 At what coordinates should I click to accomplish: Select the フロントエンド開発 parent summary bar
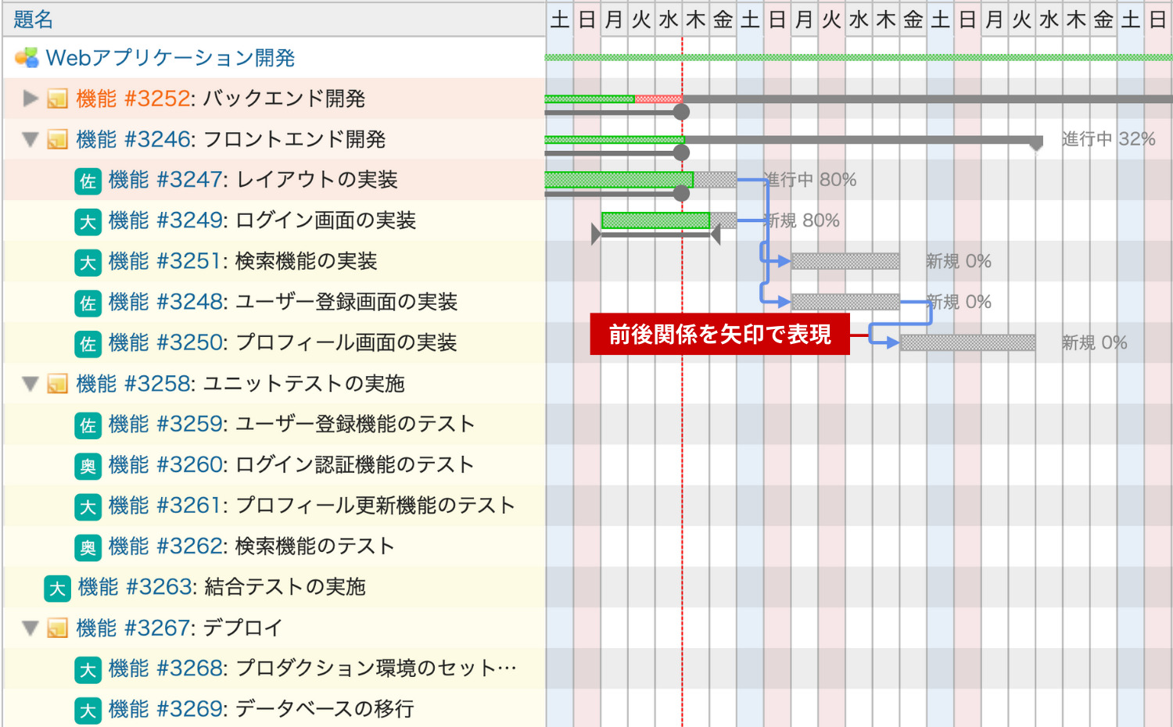point(794,140)
